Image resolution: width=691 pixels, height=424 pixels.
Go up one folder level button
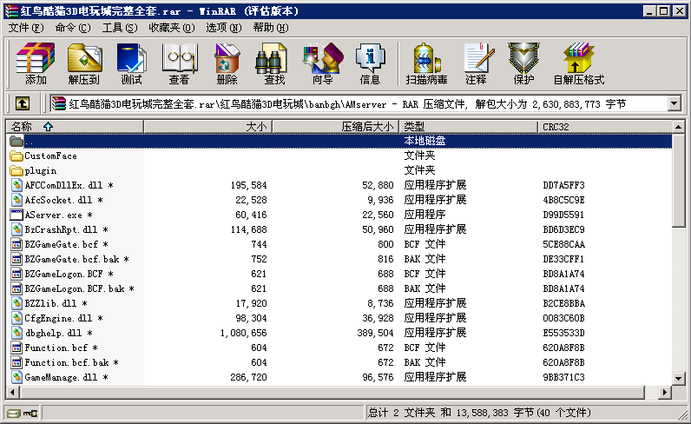click(22, 103)
